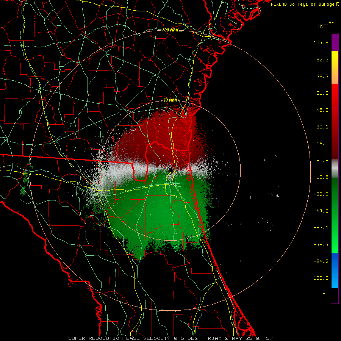
Task: Click the NEXLAB-College of DuPage credit text
Action: [302, 4]
